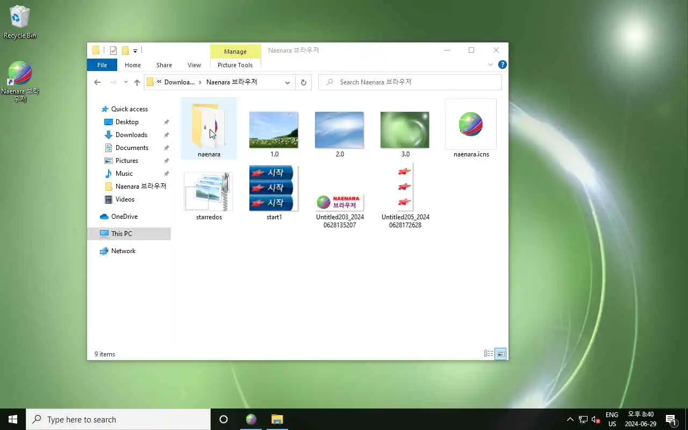
Task: Open the Explorer Help question mark icon
Action: point(503,64)
